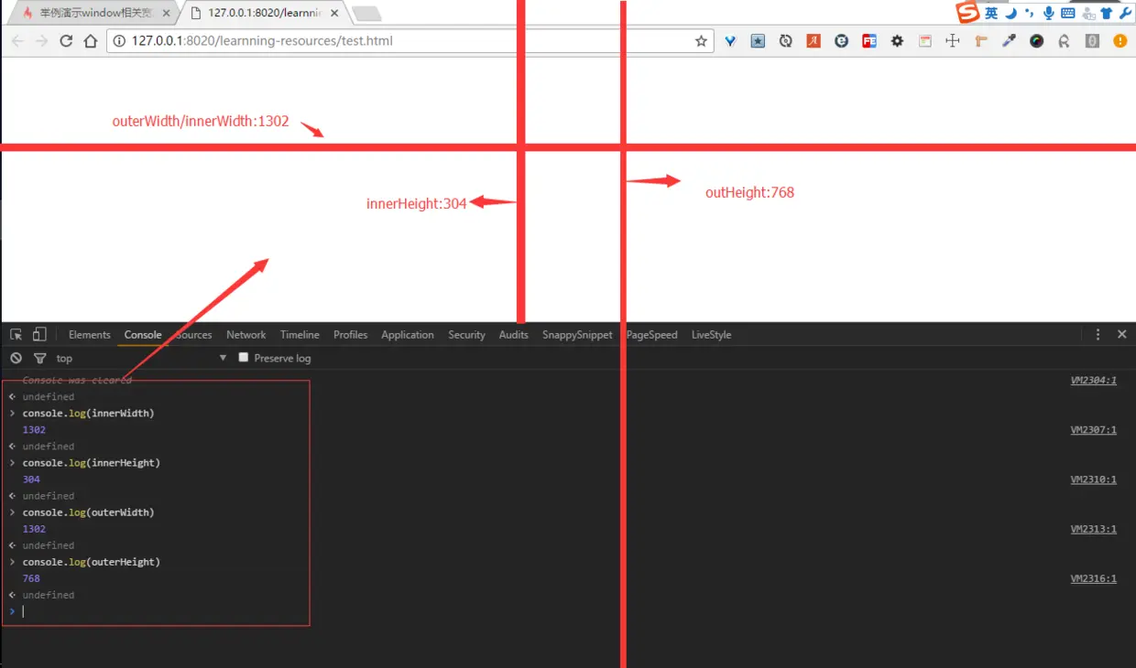
Task: Toggle Sogou English/Chinese mode button
Action: point(991,14)
